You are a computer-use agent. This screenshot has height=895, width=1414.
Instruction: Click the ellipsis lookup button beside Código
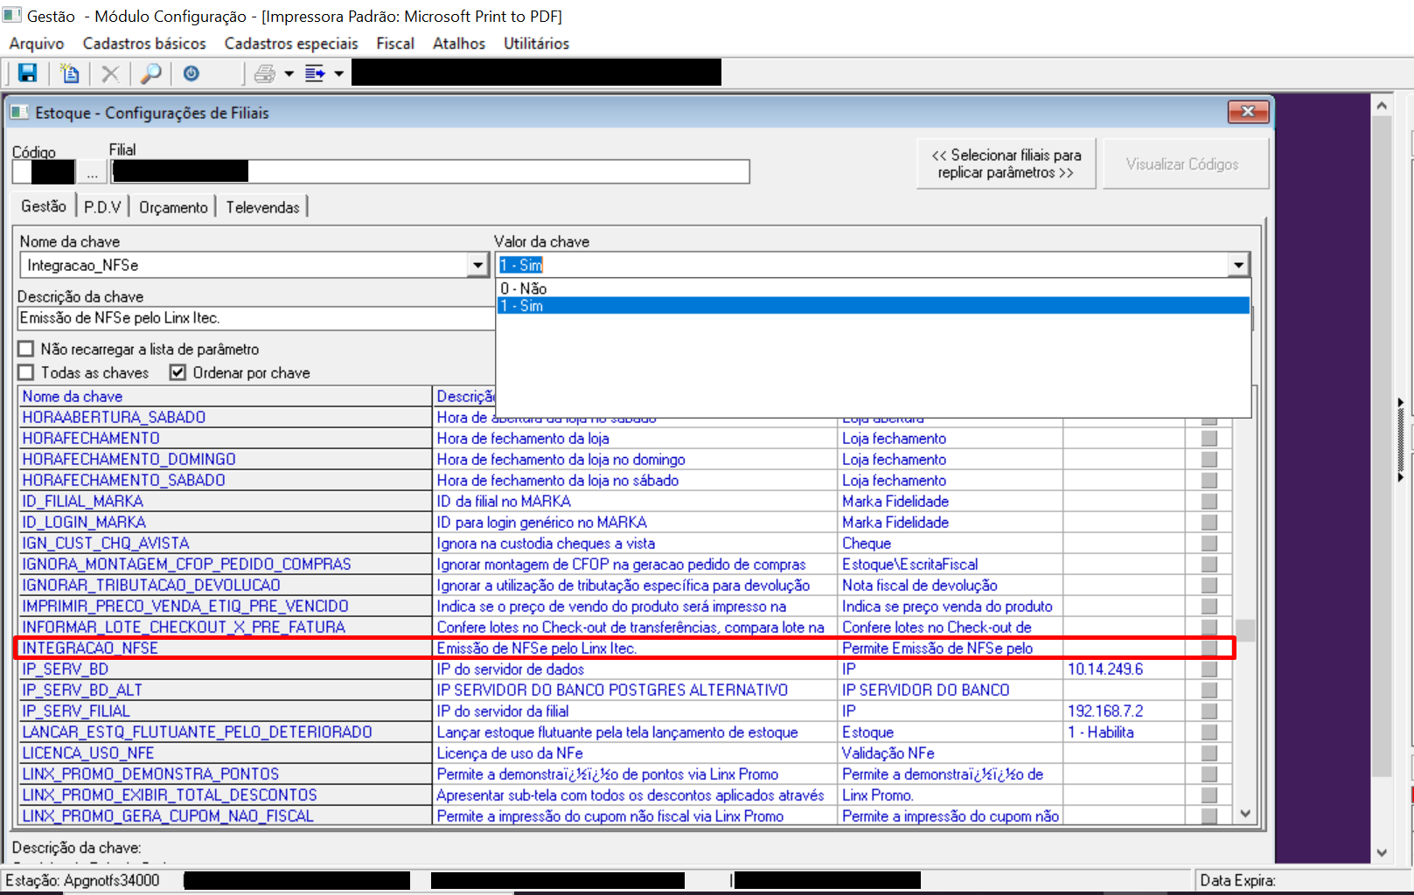pyautogui.click(x=92, y=172)
